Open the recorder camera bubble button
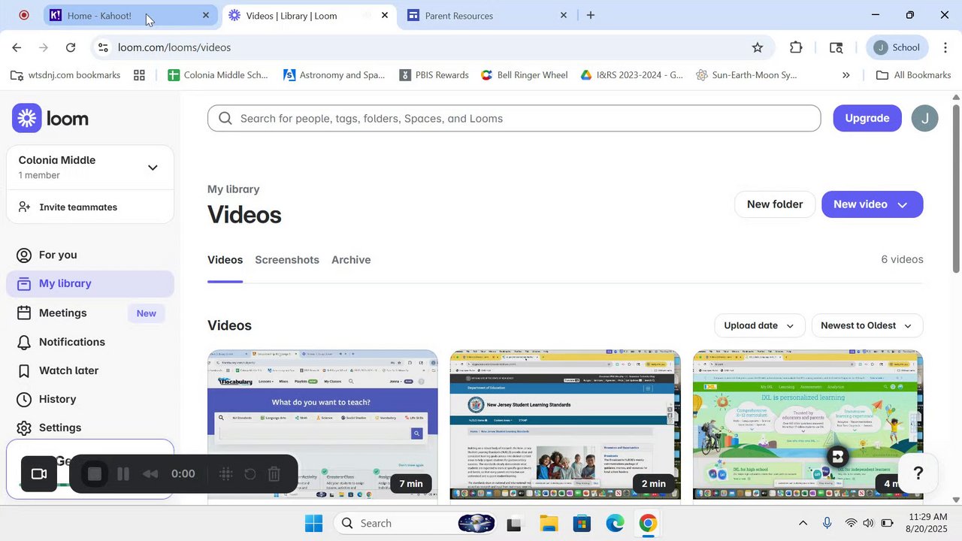 pyautogui.click(x=39, y=474)
